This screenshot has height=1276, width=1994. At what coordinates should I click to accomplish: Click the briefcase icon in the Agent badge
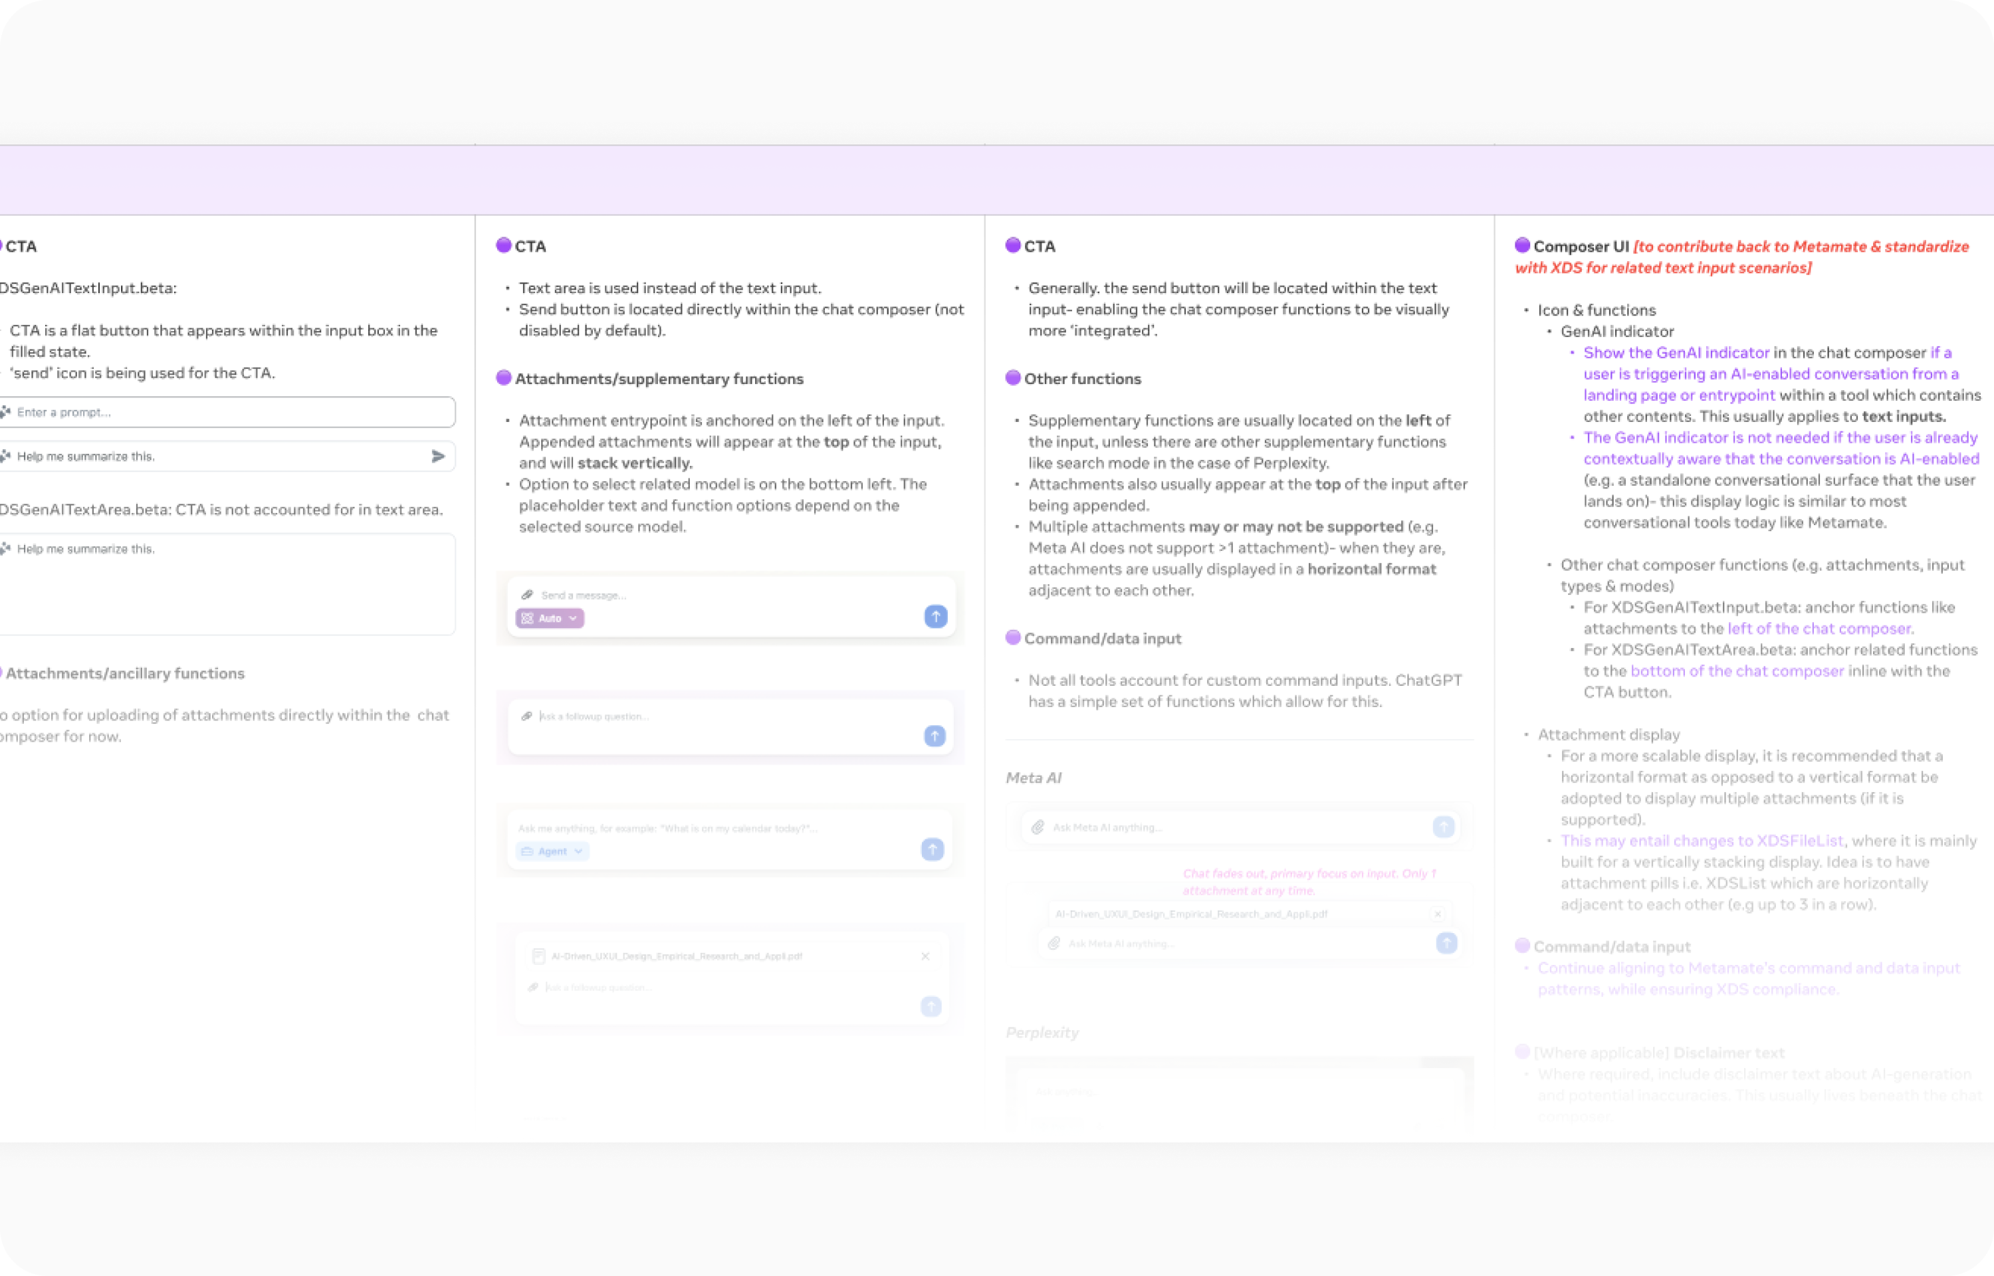[528, 851]
